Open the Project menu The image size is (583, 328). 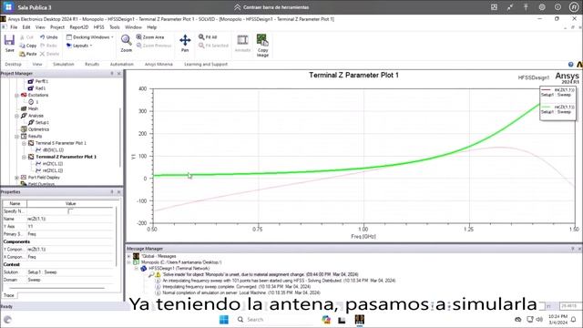tap(57, 27)
